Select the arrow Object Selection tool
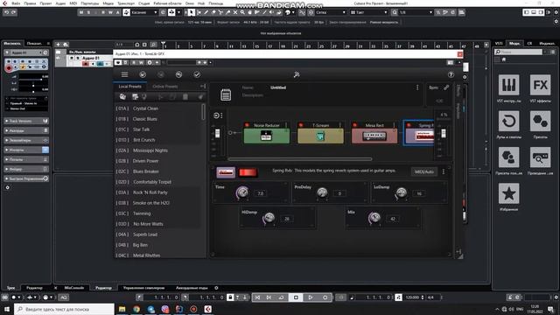 point(192,12)
